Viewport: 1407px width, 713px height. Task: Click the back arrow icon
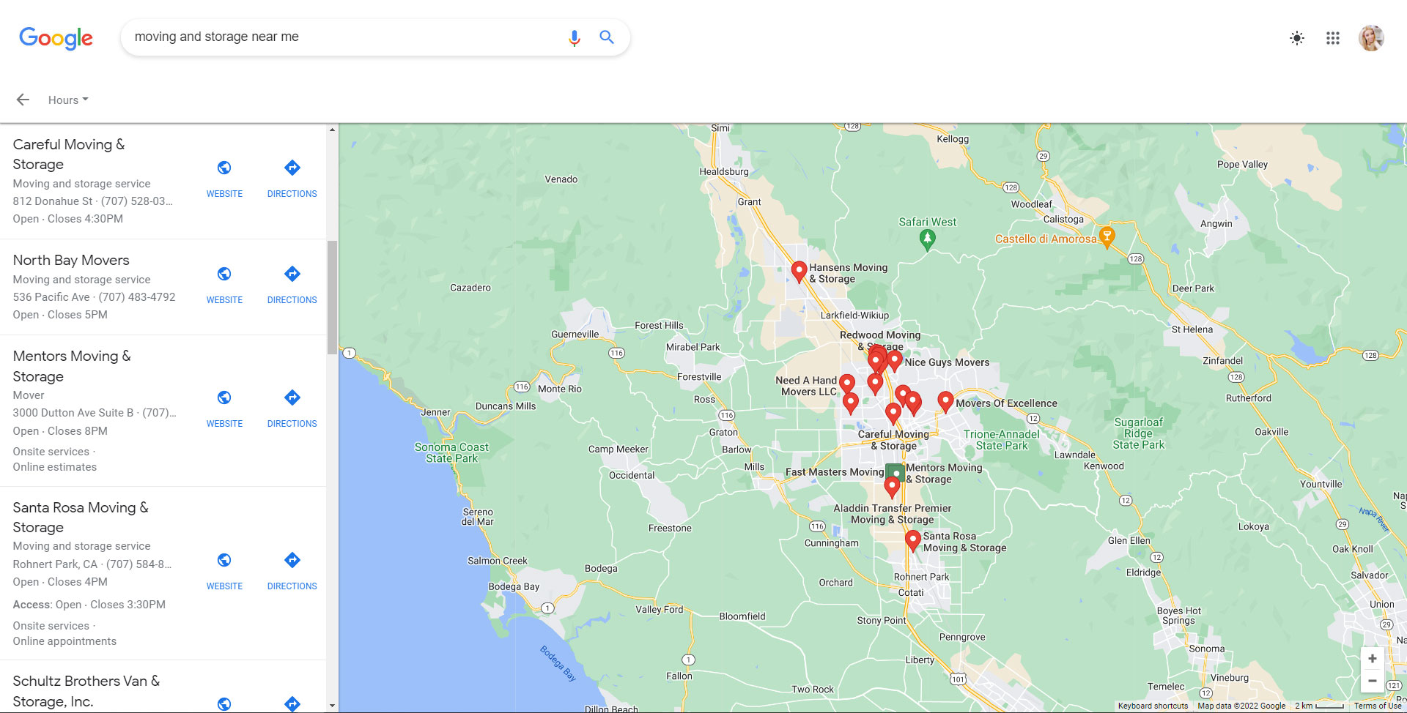pyautogui.click(x=23, y=100)
